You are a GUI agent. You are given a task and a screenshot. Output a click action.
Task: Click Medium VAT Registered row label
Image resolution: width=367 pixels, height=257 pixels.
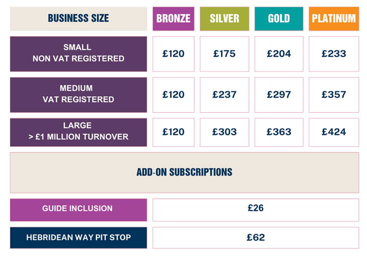pos(78,94)
